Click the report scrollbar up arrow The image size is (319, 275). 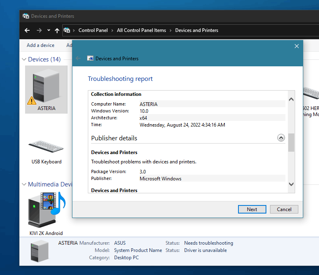291,99
